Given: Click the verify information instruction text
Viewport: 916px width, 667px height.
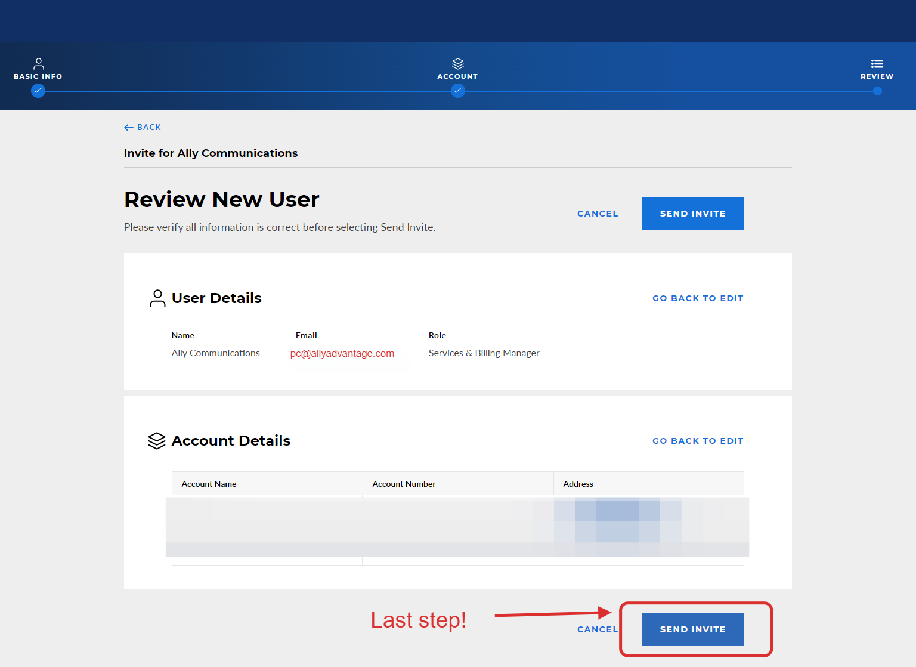Looking at the screenshot, I should (x=280, y=227).
